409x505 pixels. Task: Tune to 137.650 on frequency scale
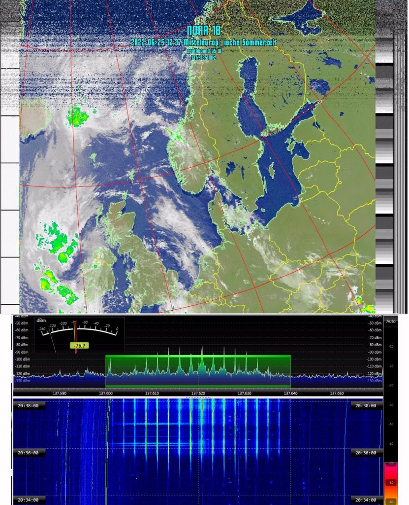tap(337, 393)
